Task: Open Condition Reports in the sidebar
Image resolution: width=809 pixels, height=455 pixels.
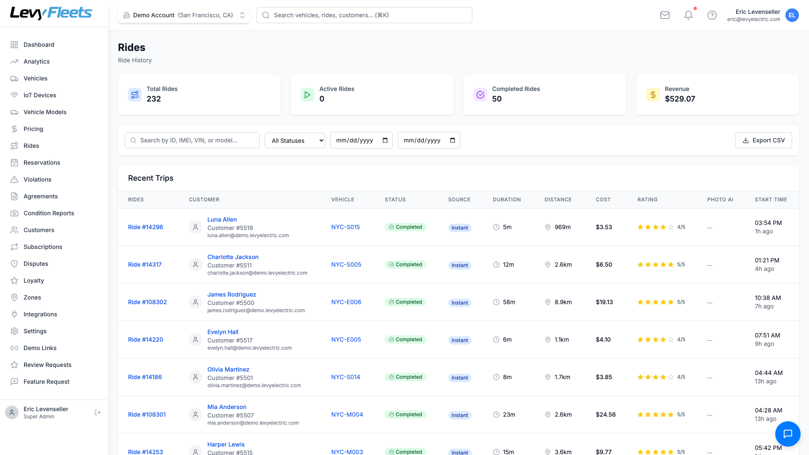Action: point(49,213)
